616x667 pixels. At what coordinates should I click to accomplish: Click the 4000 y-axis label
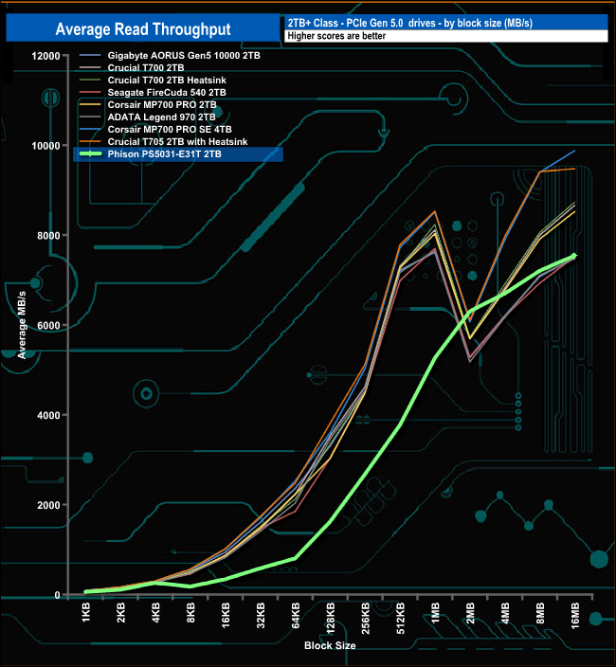coord(48,415)
